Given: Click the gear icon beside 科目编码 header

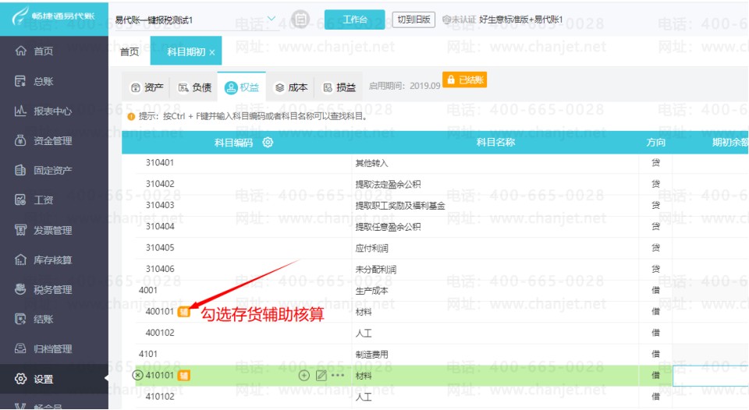Looking at the screenshot, I should [268, 143].
